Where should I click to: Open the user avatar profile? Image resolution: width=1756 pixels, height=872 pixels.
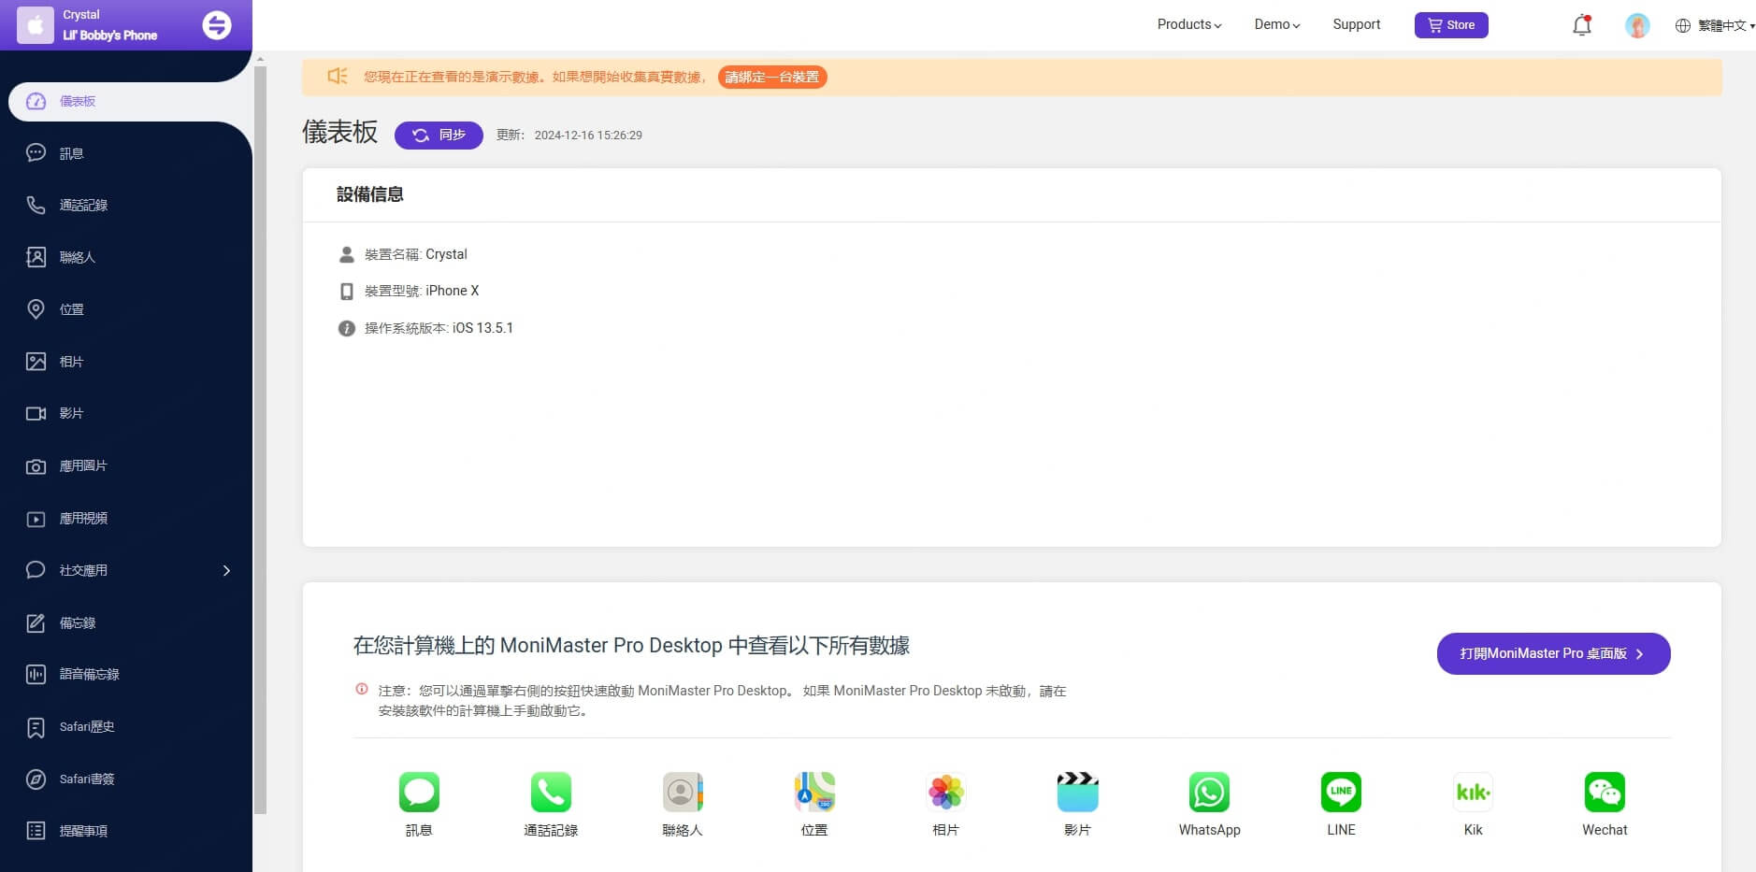pos(1637,25)
